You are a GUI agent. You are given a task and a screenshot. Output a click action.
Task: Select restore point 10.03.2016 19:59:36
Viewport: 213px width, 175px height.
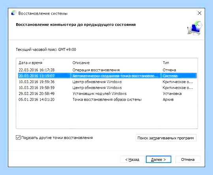point(107,82)
